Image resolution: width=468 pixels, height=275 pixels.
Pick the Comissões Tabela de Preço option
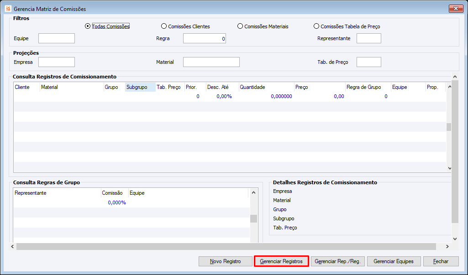tap(347, 26)
